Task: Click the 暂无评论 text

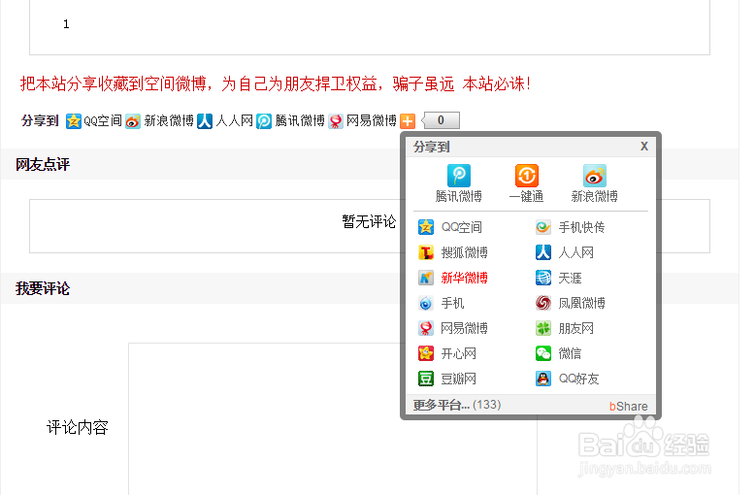Action: click(x=369, y=221)
